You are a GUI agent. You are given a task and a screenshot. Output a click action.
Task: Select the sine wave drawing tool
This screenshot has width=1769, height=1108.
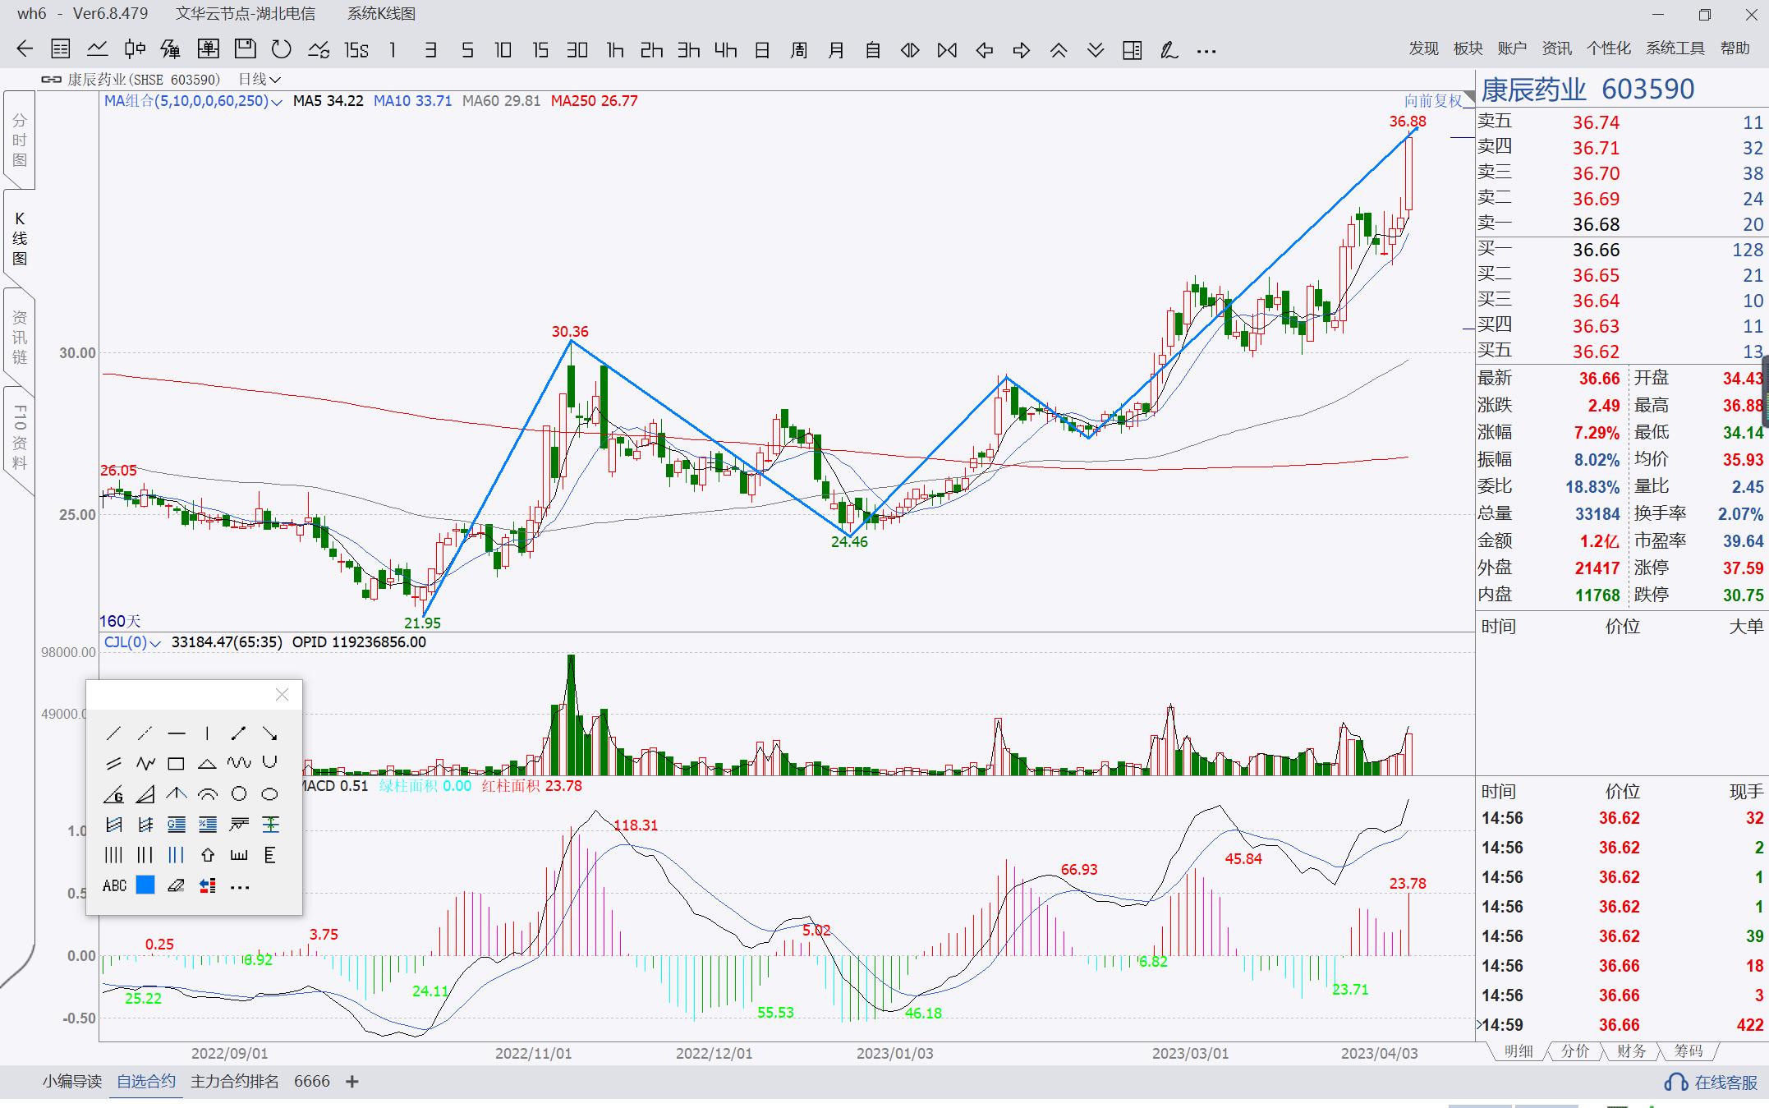tap(239, 764)
